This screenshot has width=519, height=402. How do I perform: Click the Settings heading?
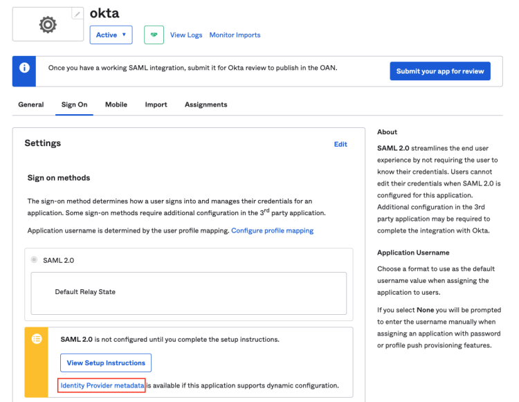coord(43,143)
